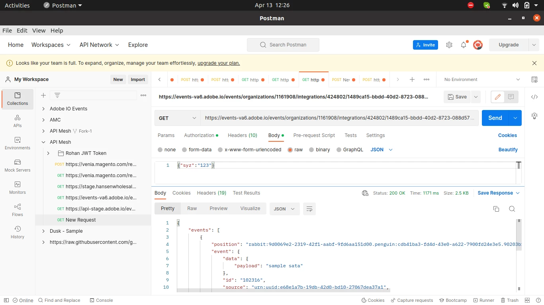
Task: Open collections view more options ellipsis
Action: tap(143, 95)
